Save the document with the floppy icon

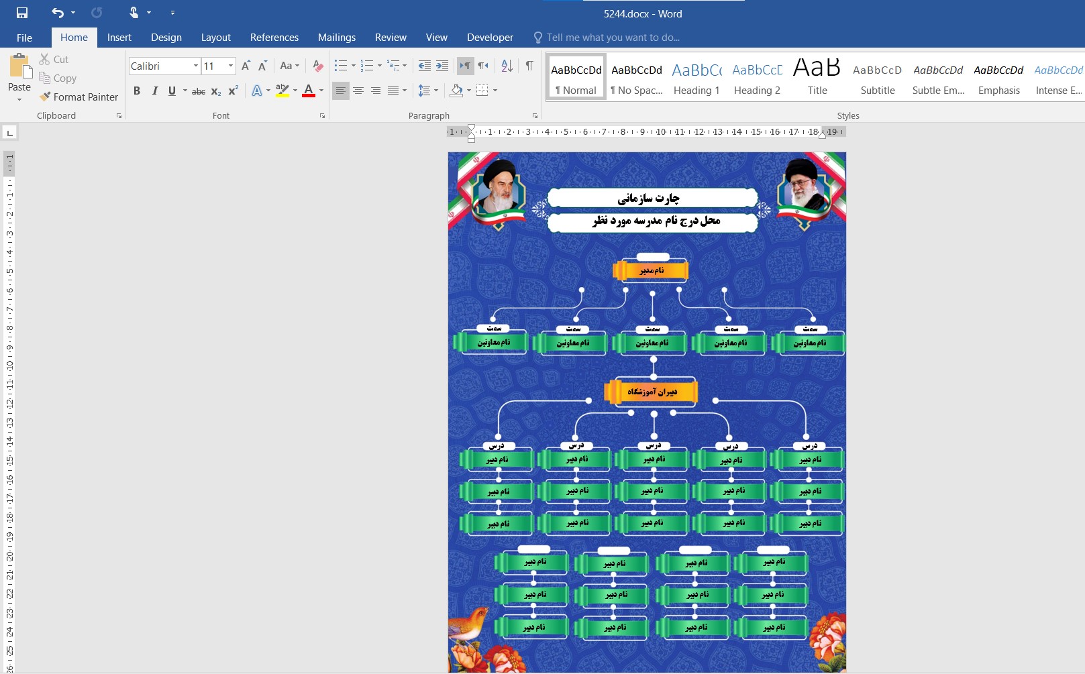tap(22, 13)
